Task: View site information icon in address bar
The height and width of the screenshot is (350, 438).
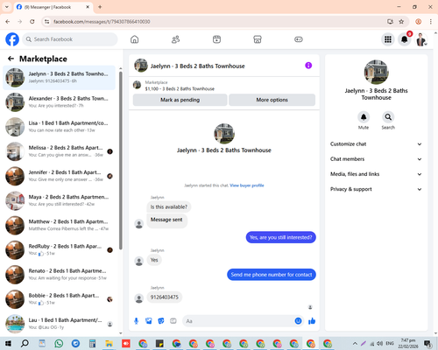Action: [x=46, y=22]
